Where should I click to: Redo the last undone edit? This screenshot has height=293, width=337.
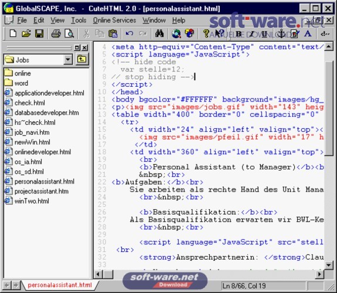pyautogui.click(x=142, y=33)
